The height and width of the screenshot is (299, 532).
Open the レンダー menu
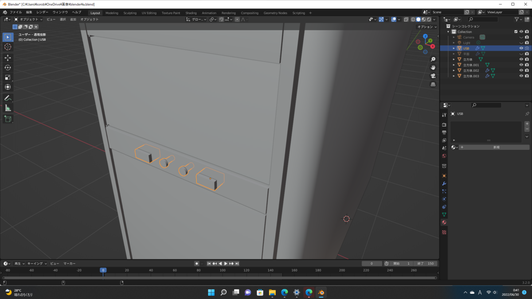click(x=43, y=12)
